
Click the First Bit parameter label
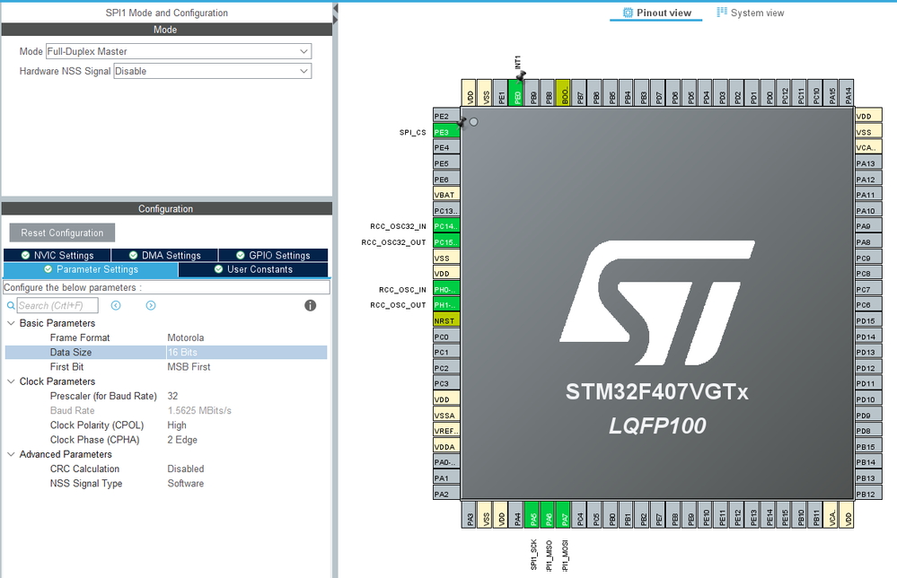coord(66,367)
